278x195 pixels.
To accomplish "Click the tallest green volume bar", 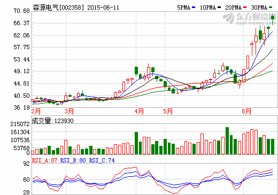I will click(227, 141).
